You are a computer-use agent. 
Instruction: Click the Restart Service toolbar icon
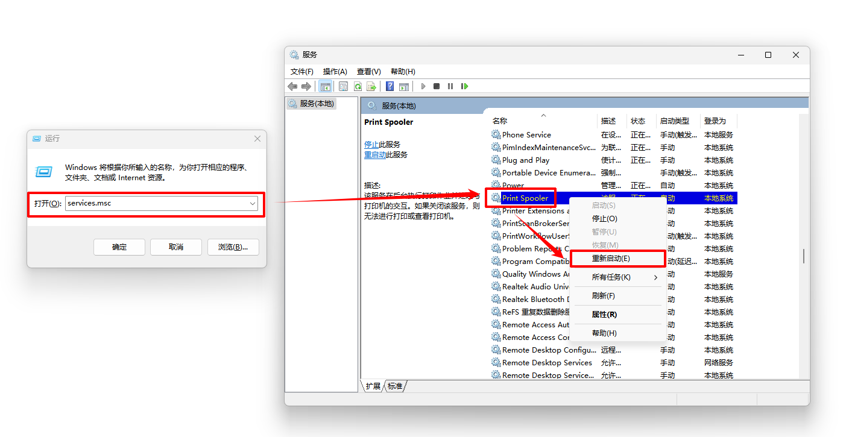464,86
